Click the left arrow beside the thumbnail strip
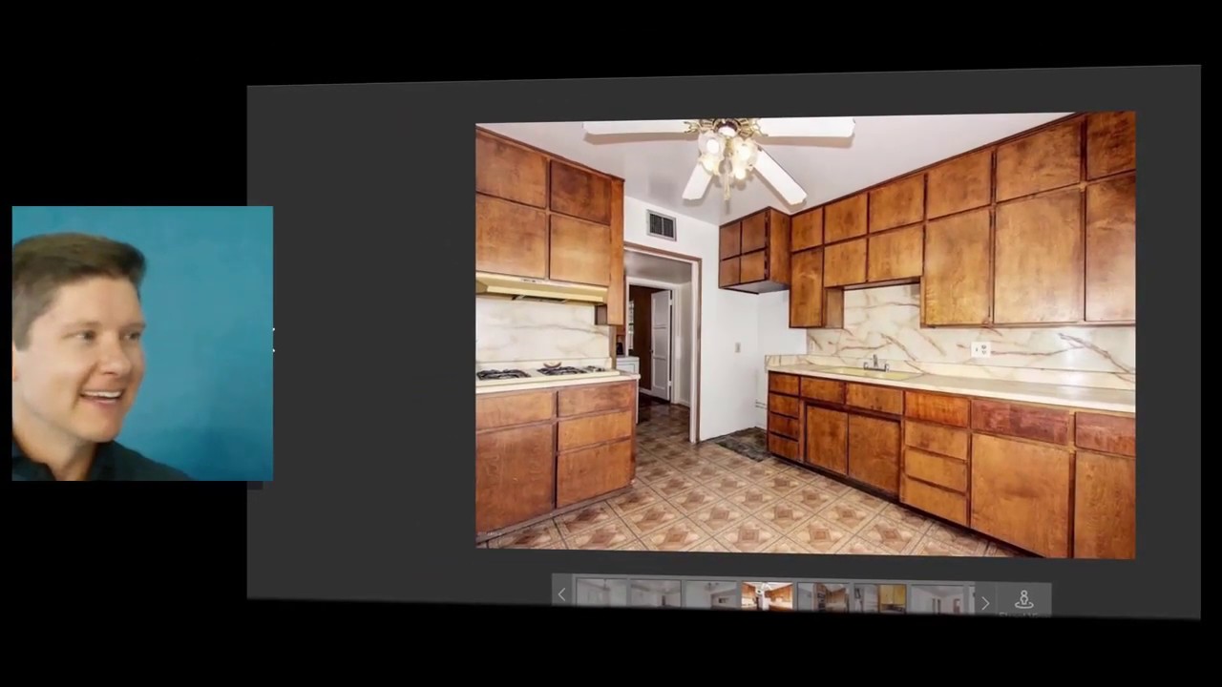The image size is (1222, 687). 561,594
